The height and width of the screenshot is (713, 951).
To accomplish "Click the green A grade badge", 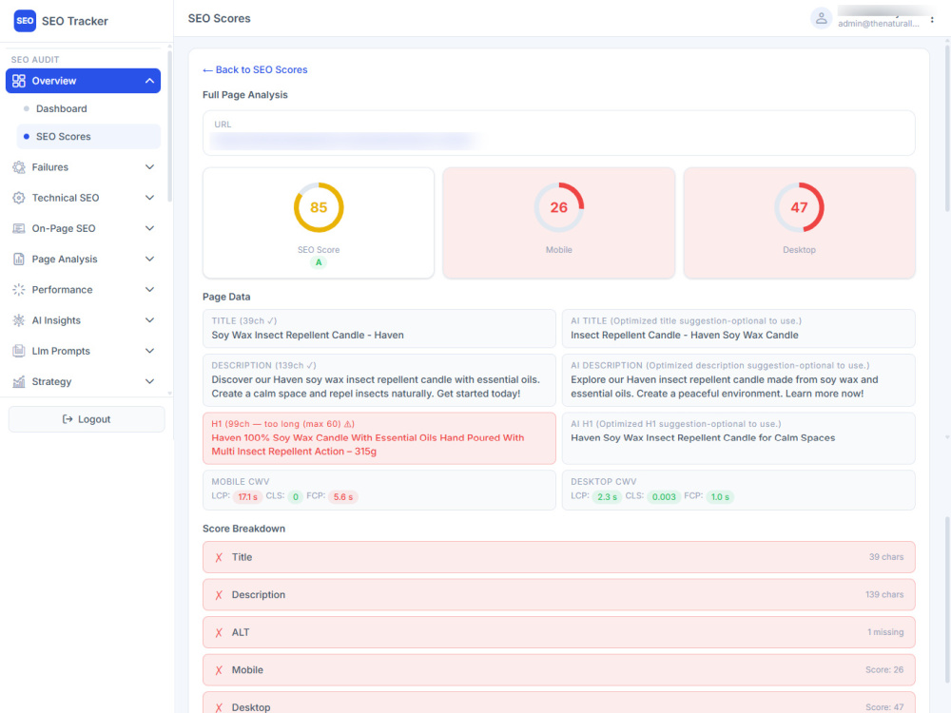I will pos(319,262).
